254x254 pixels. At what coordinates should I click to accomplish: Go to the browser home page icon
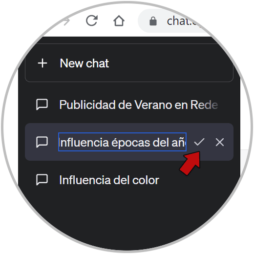click(x=119, y=21)
